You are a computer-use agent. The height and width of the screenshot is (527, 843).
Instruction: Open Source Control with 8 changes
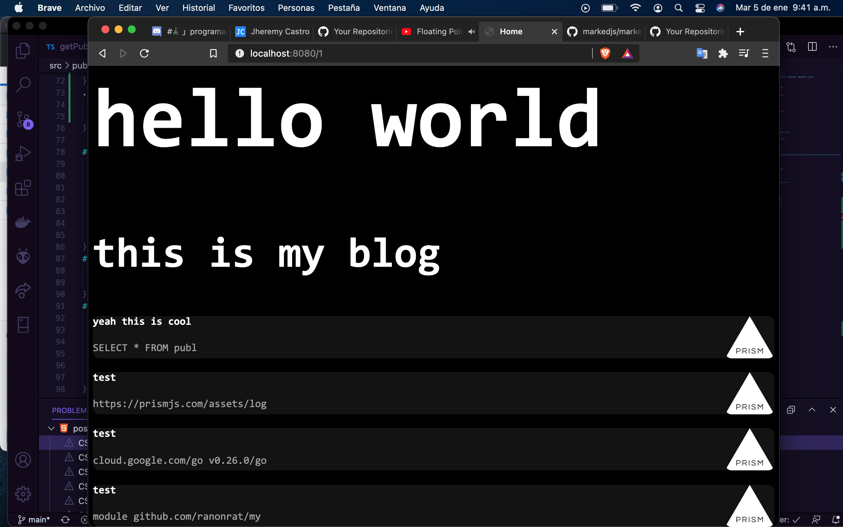click(x=24, y=120)
